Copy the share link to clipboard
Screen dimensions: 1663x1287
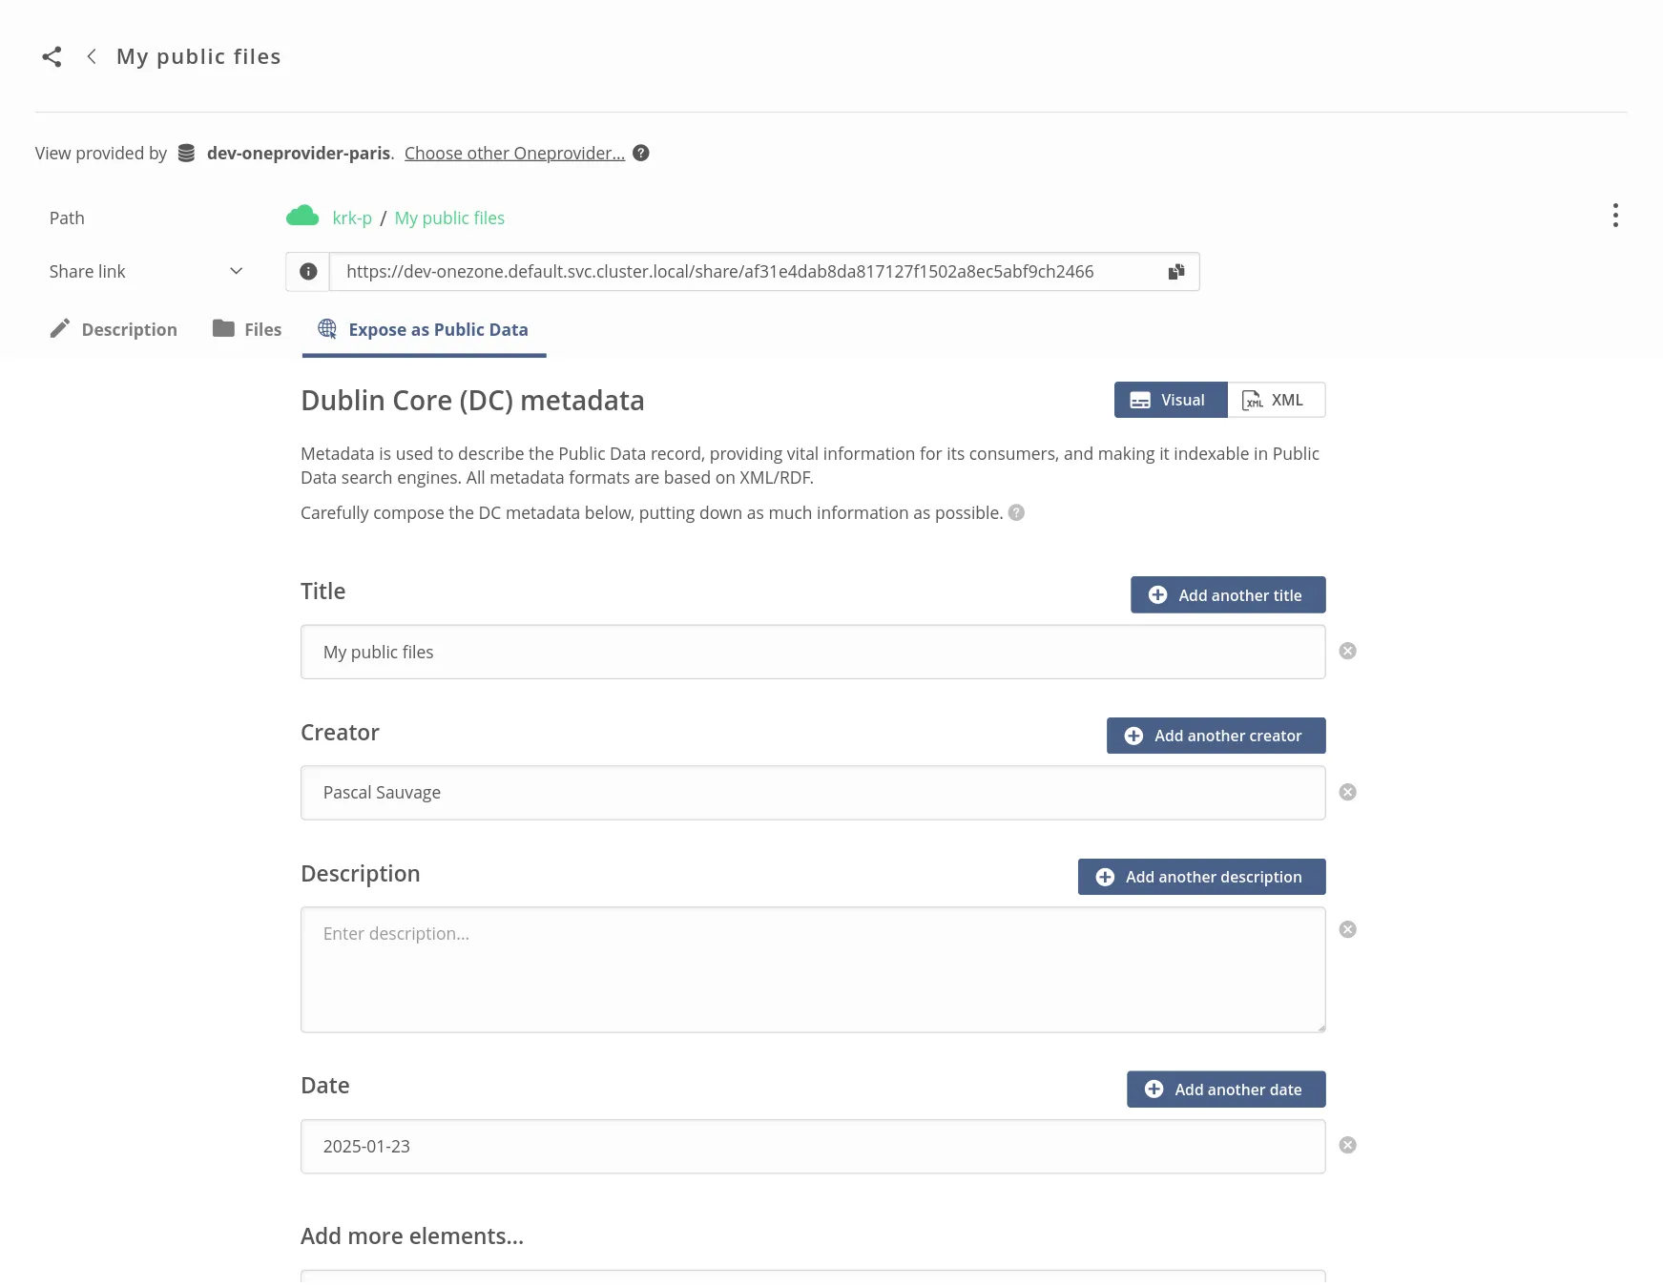coord(1175,272)
